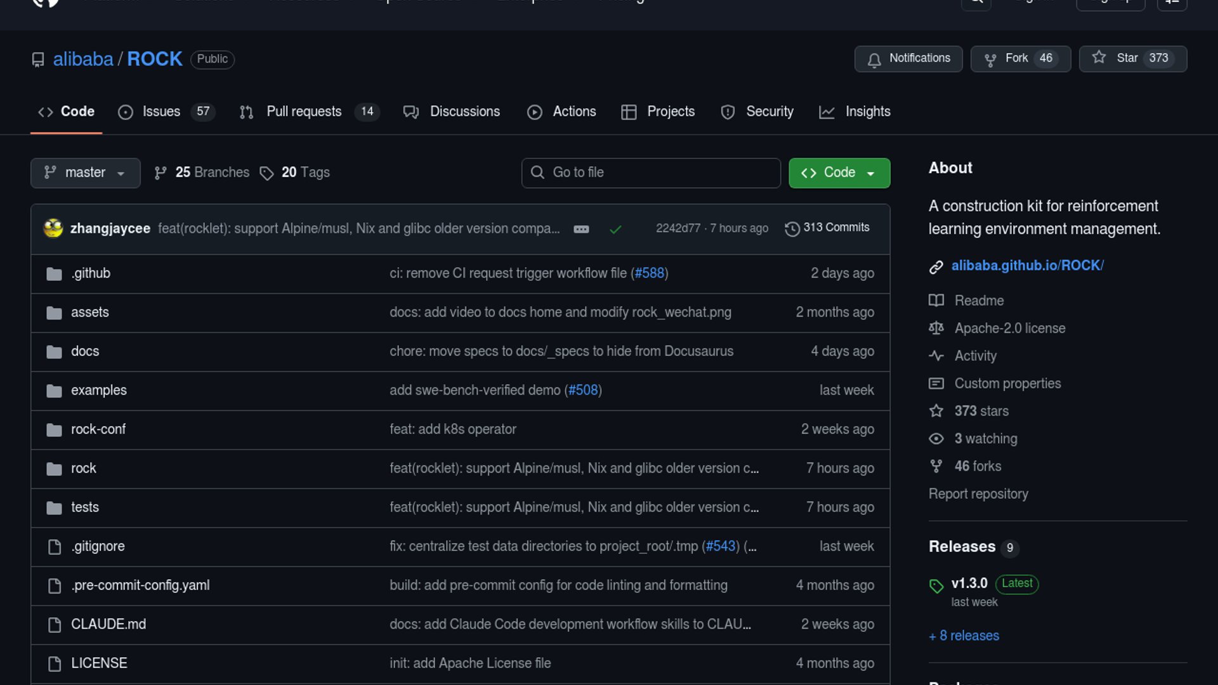
Task: Click the + 8 releases link
Action: coord(964,636)
